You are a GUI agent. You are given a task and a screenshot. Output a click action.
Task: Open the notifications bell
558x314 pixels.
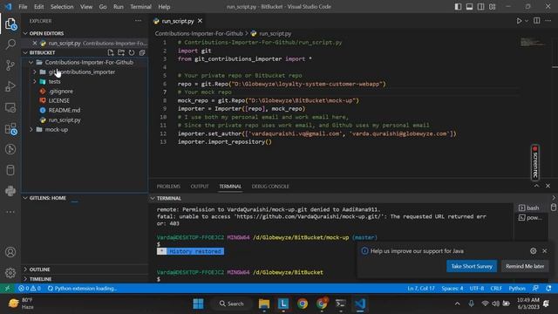click(x=548, y=289)
